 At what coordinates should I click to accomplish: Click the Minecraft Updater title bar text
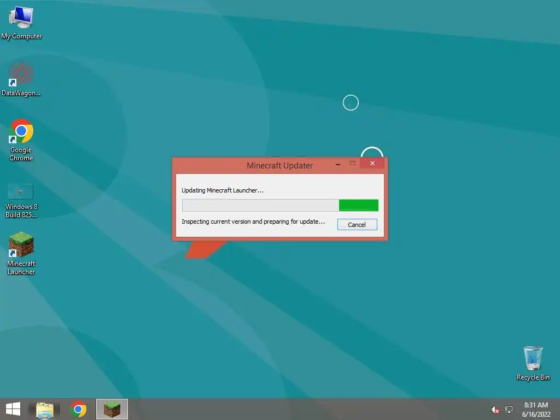(279, 166)
